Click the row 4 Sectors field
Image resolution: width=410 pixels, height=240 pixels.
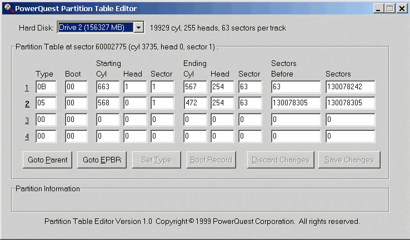point(350,135)
